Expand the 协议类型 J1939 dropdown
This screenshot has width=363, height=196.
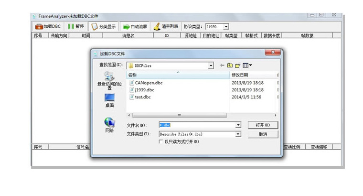226,27
